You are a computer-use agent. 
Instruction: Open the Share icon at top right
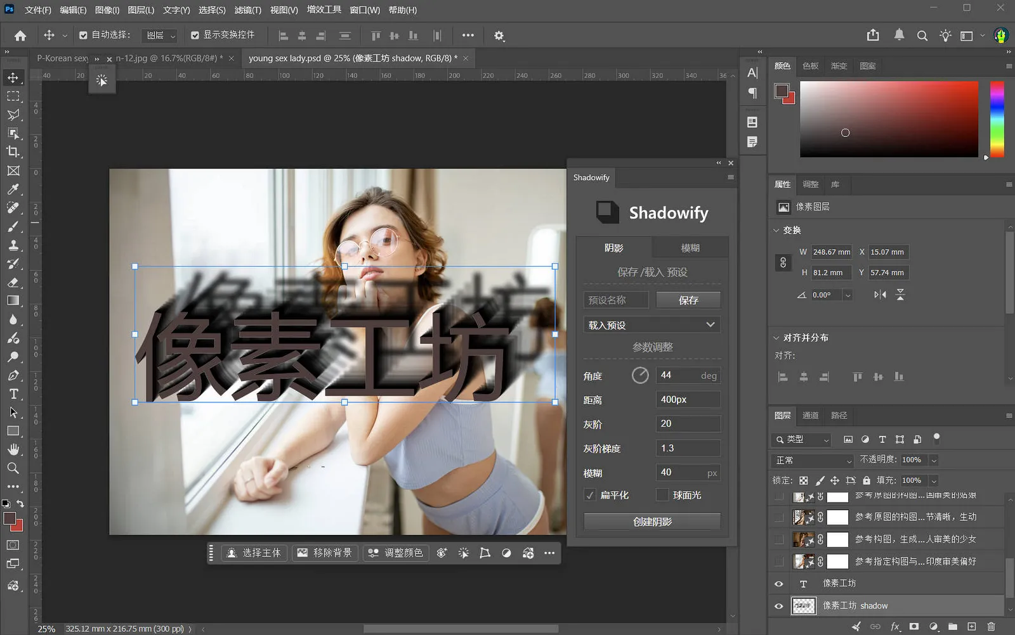873,35
